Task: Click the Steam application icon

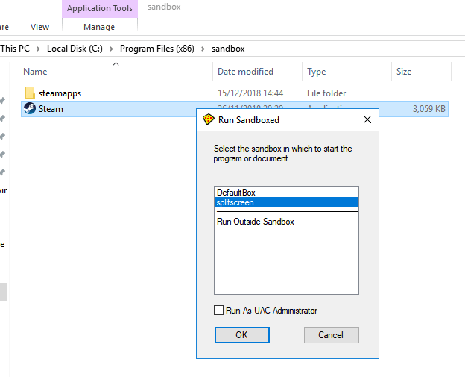Action: click(30, 109)
